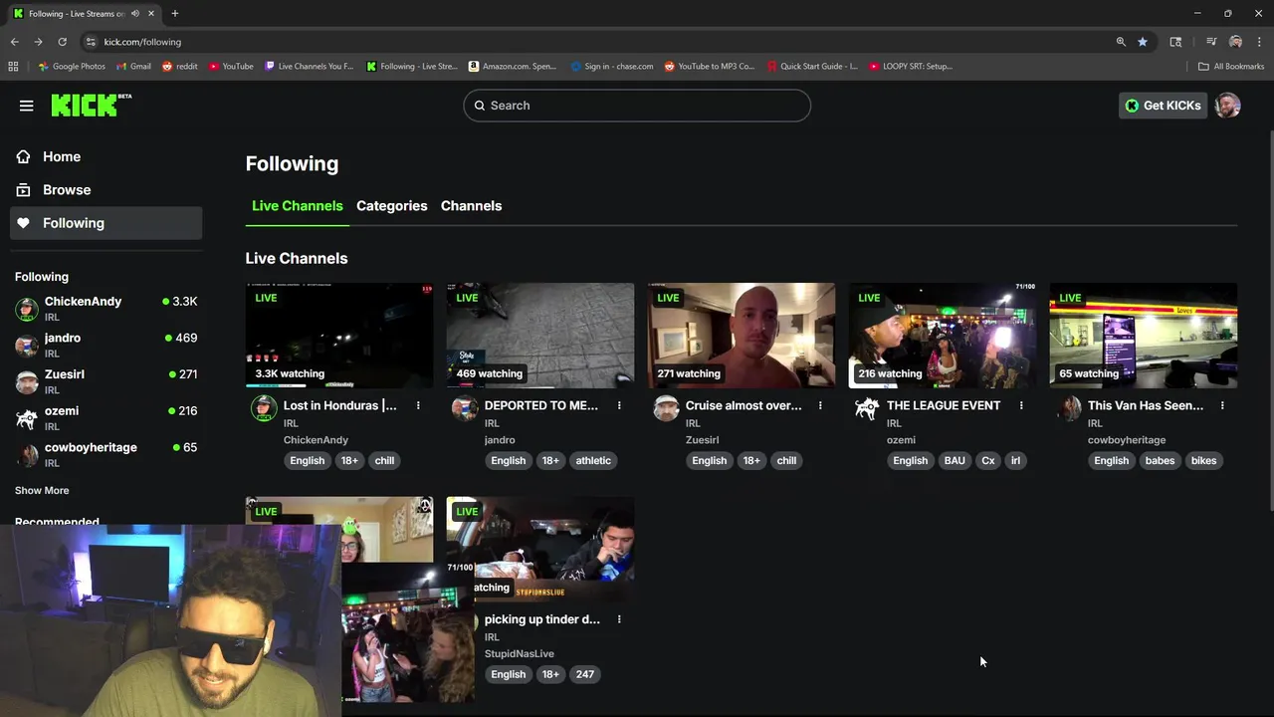Open options menu for picking up tinder

pyautogui.click(x=619, y=619)
